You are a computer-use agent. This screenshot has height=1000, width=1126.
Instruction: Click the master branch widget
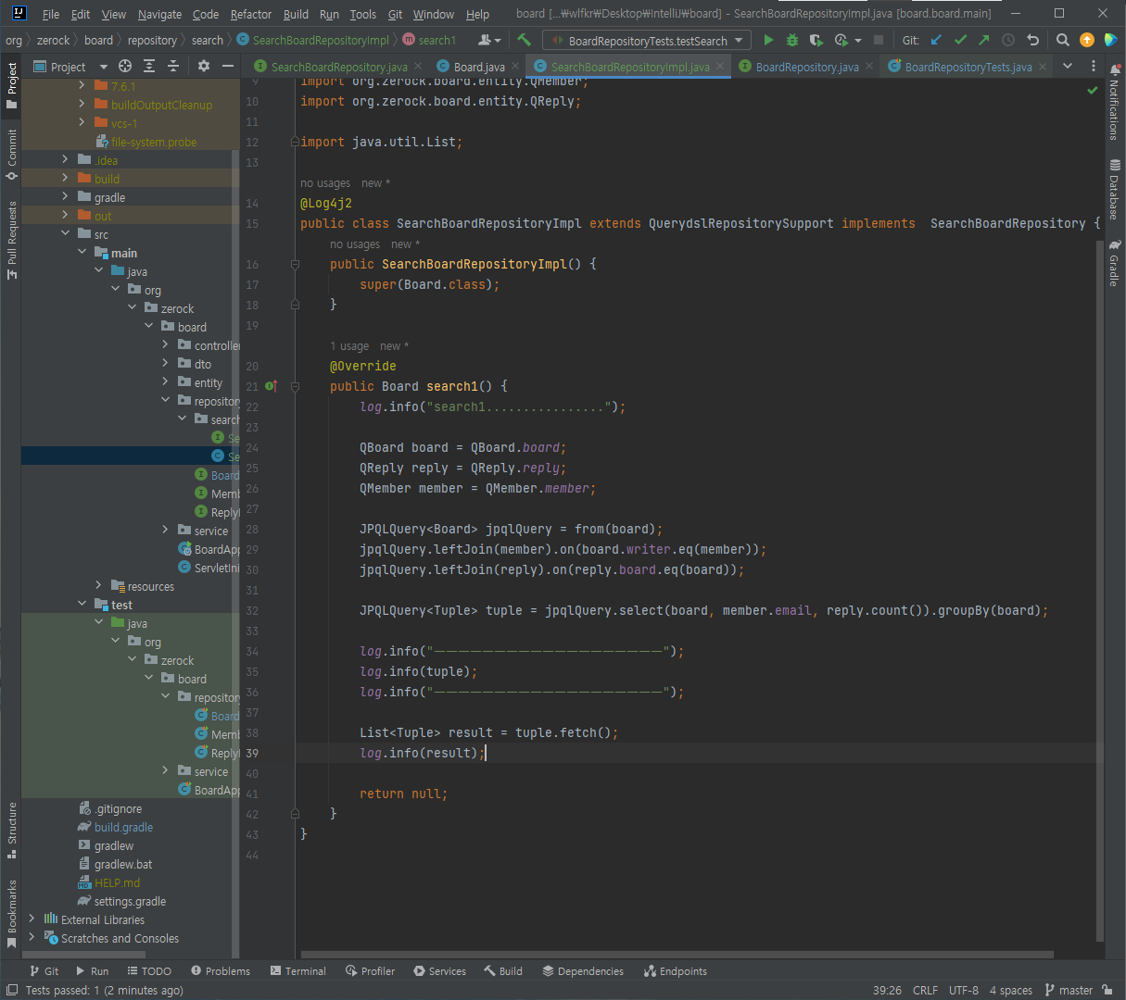click(1069, 990)
